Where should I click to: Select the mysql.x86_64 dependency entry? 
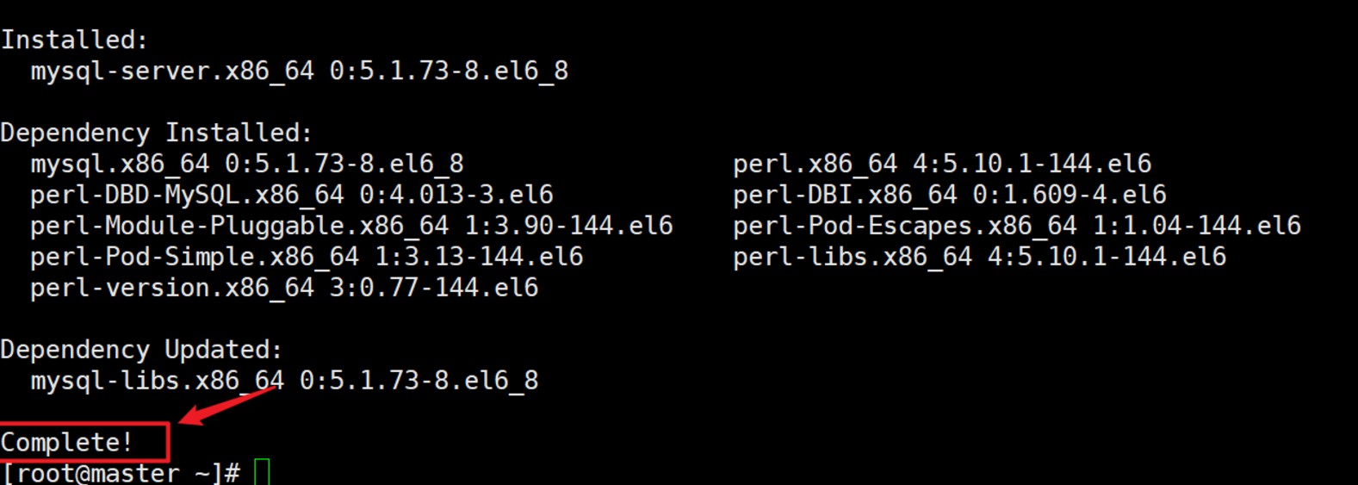point(120,164)
